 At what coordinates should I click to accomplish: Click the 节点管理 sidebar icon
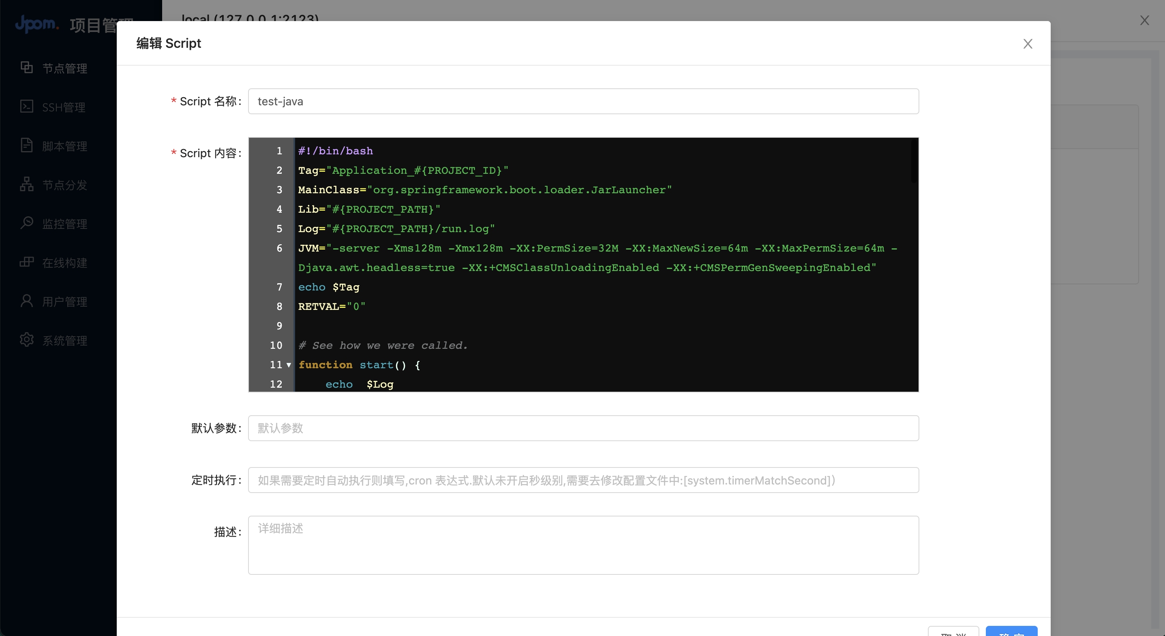(x=27, y=68)
